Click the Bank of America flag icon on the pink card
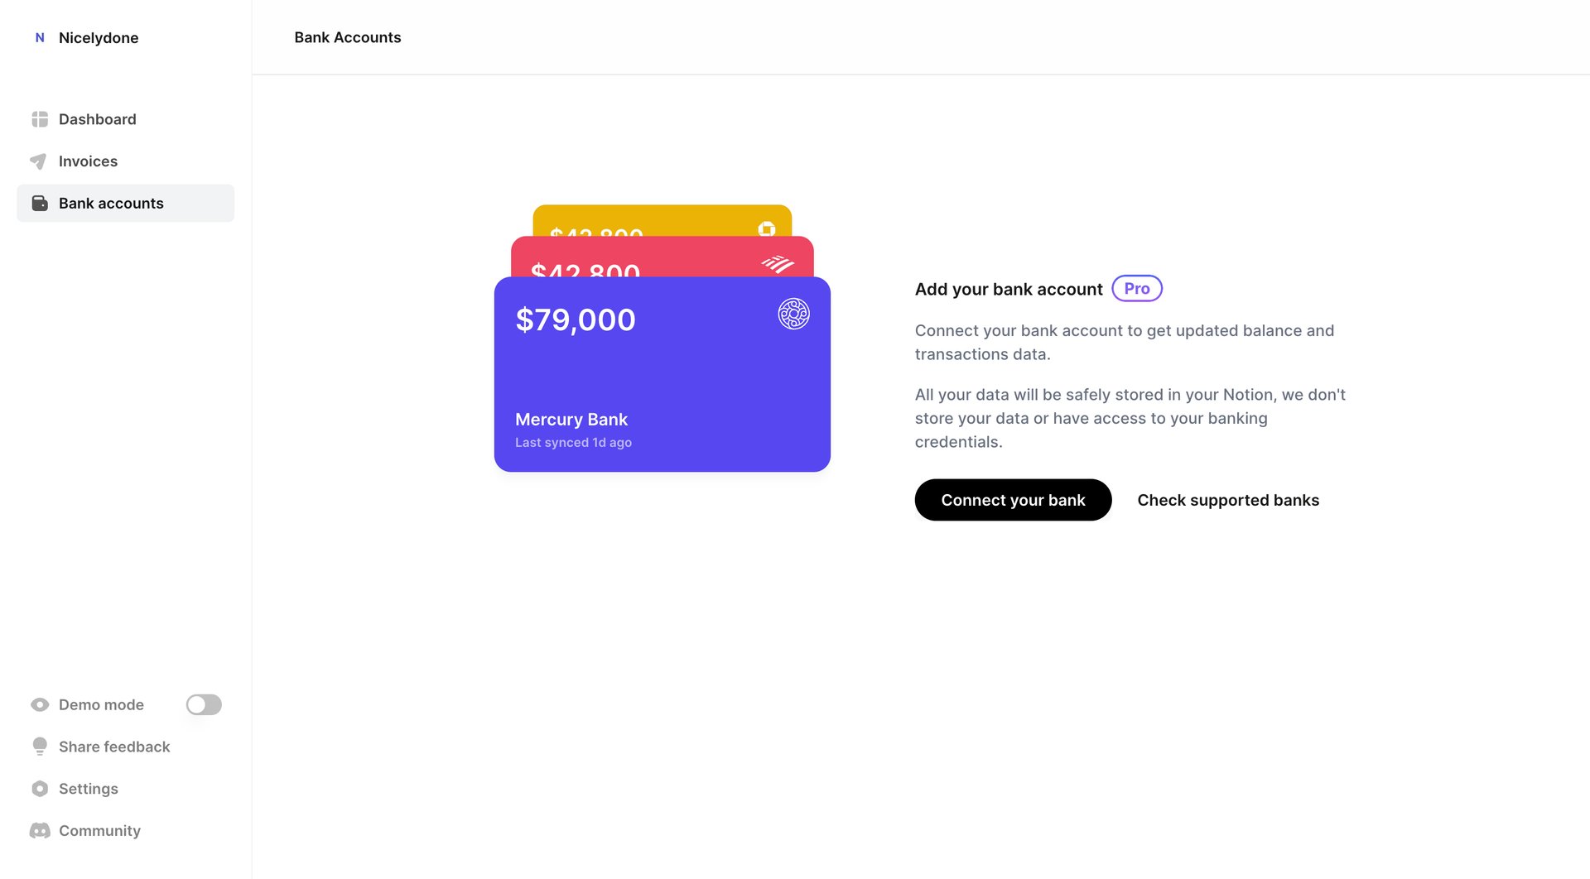 point(777,263)
